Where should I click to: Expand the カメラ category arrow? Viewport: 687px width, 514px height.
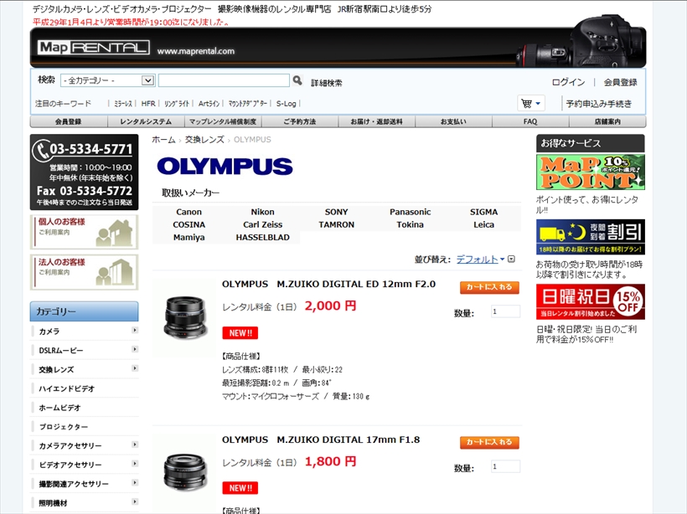(135, 330)
